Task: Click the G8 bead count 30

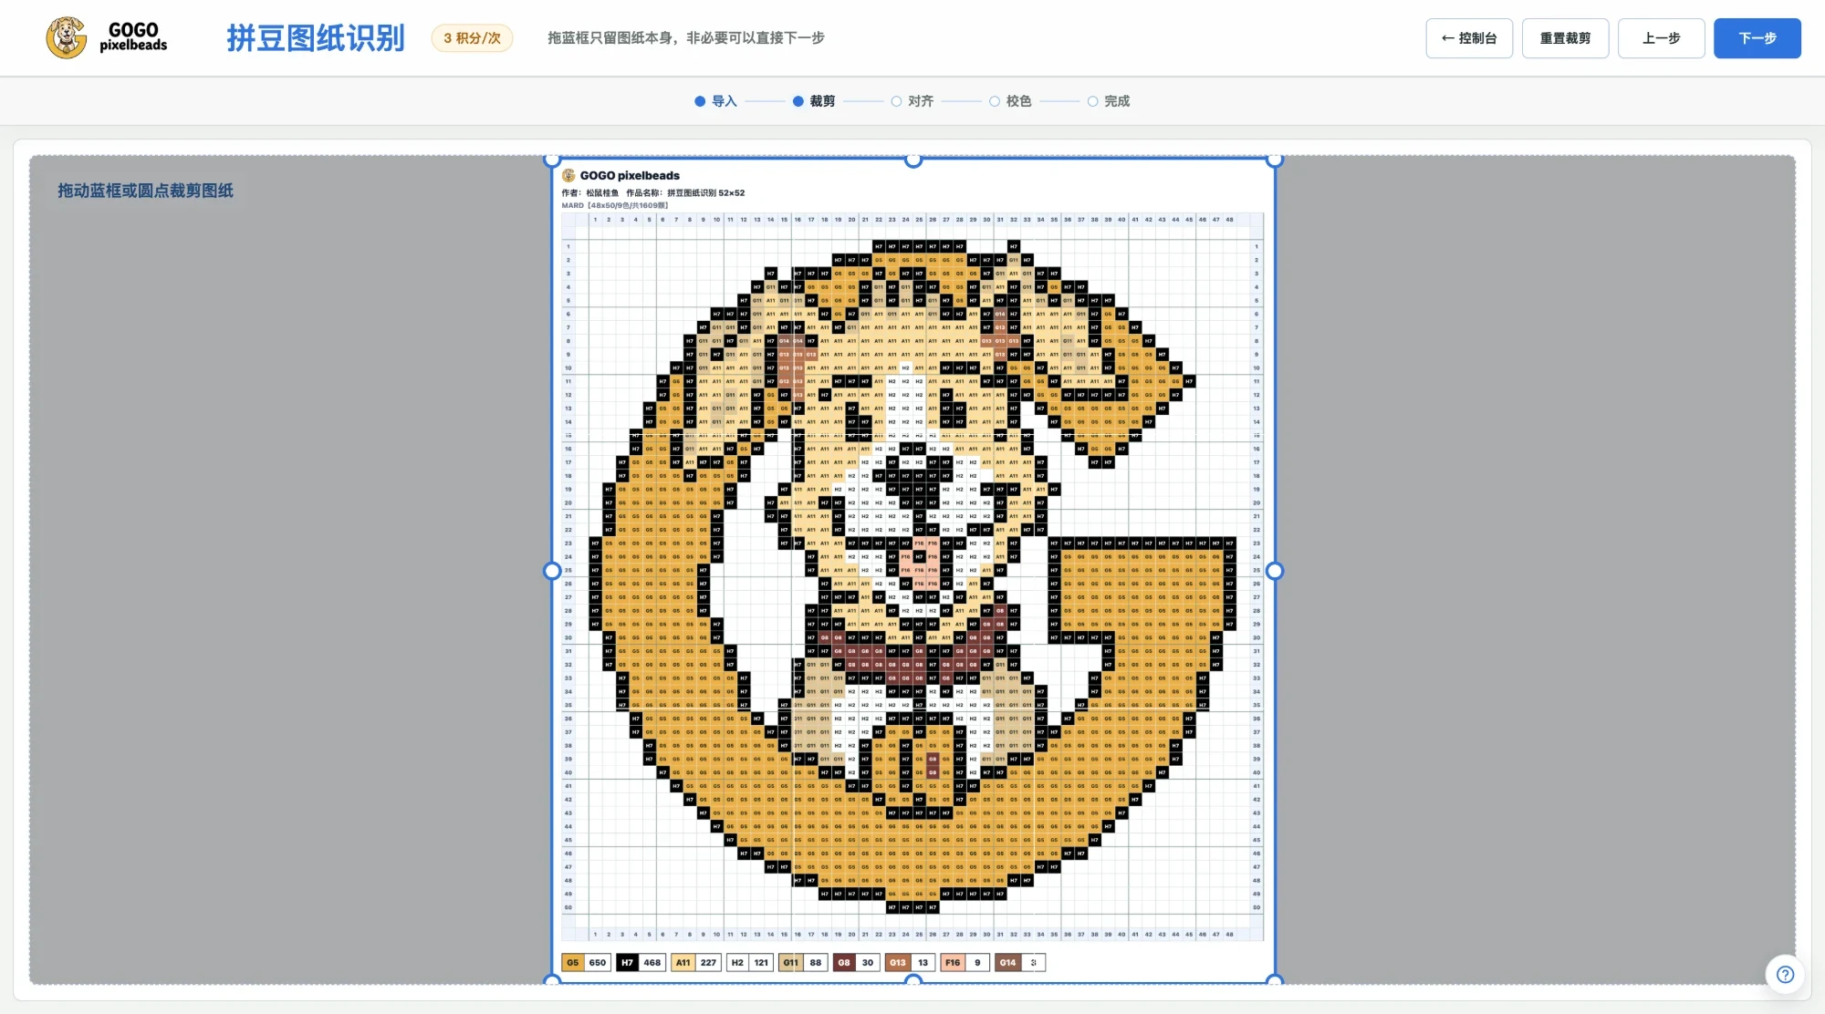Action: point(867,962)
